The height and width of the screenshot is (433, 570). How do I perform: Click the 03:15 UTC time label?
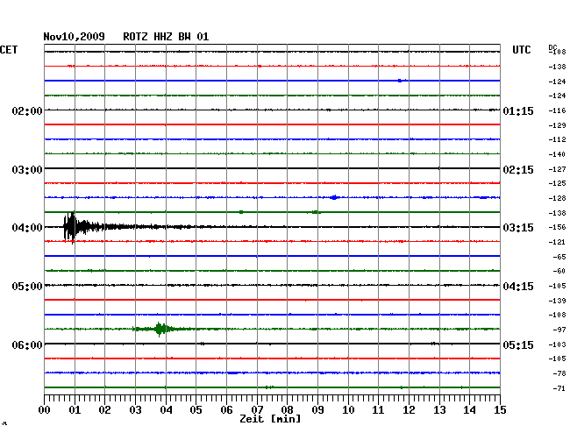(x=518, y=228)
